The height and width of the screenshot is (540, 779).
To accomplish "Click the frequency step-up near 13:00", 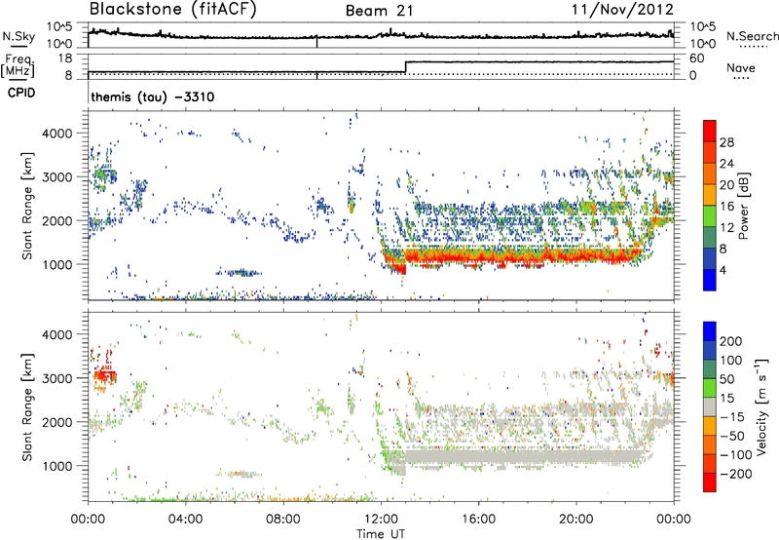I will pyautogui.click(x=405, y=67).
